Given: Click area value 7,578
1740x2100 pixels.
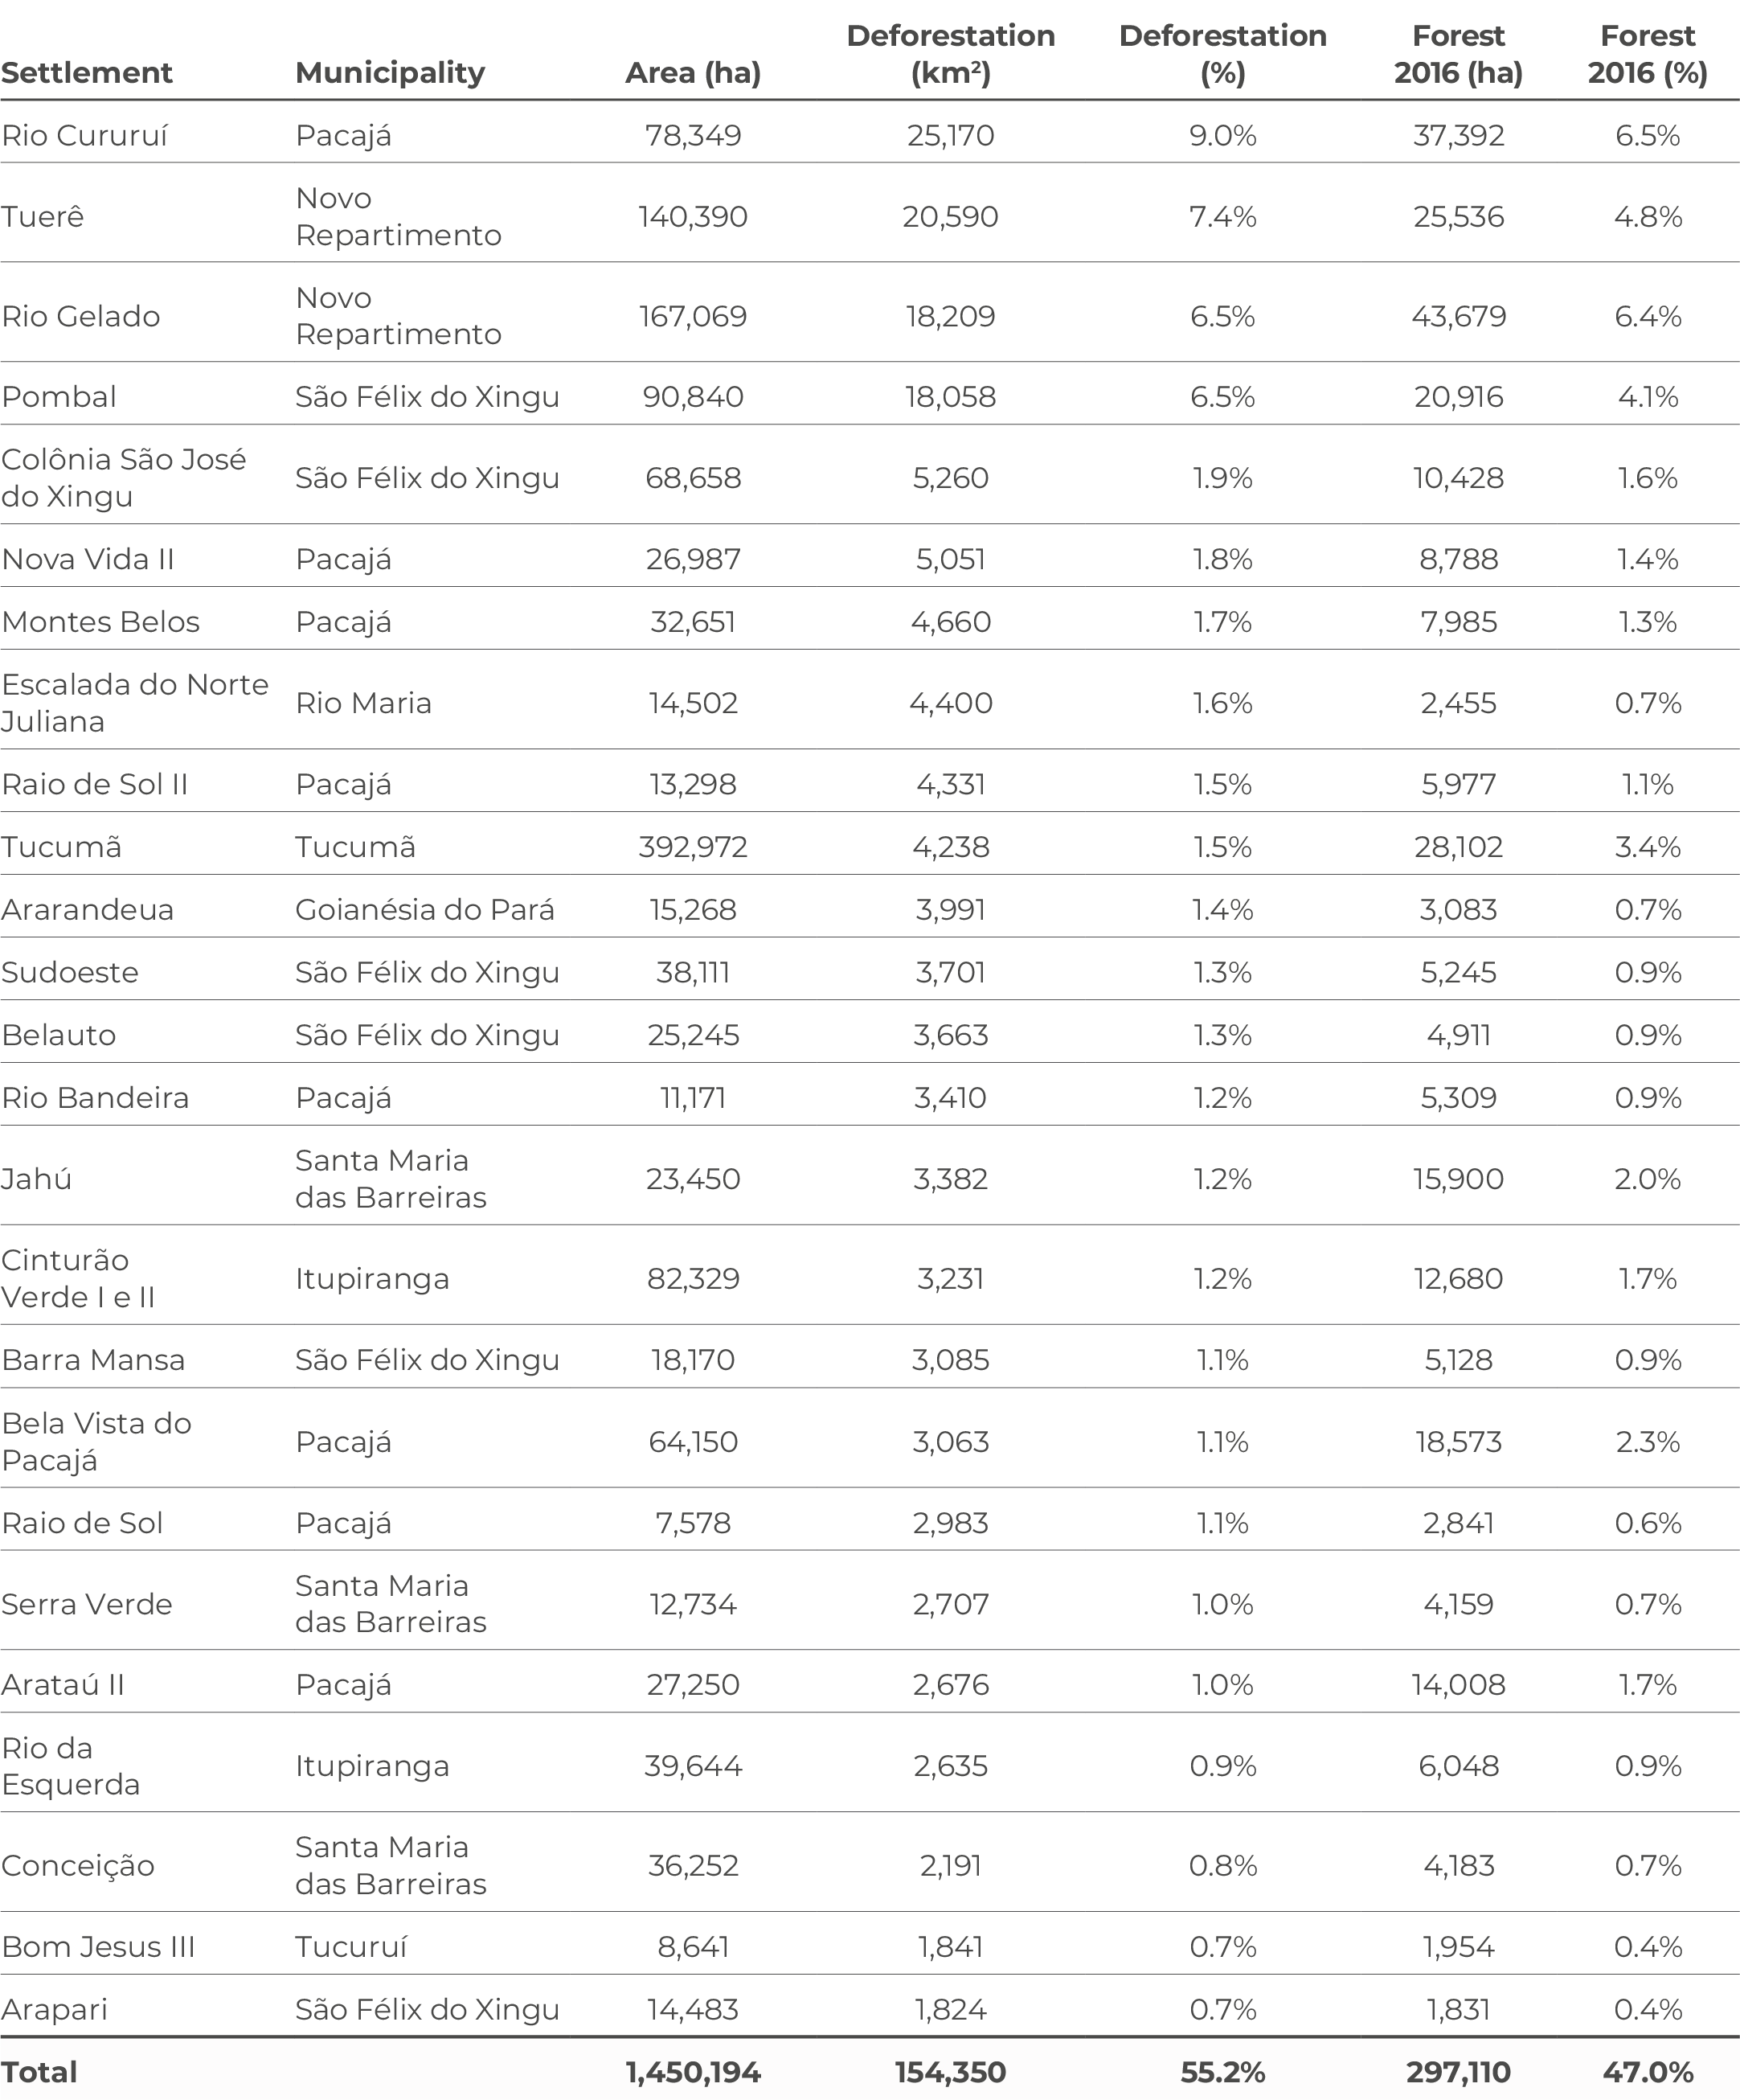Looking at the screenshot, I should [x=693, y=1523].
